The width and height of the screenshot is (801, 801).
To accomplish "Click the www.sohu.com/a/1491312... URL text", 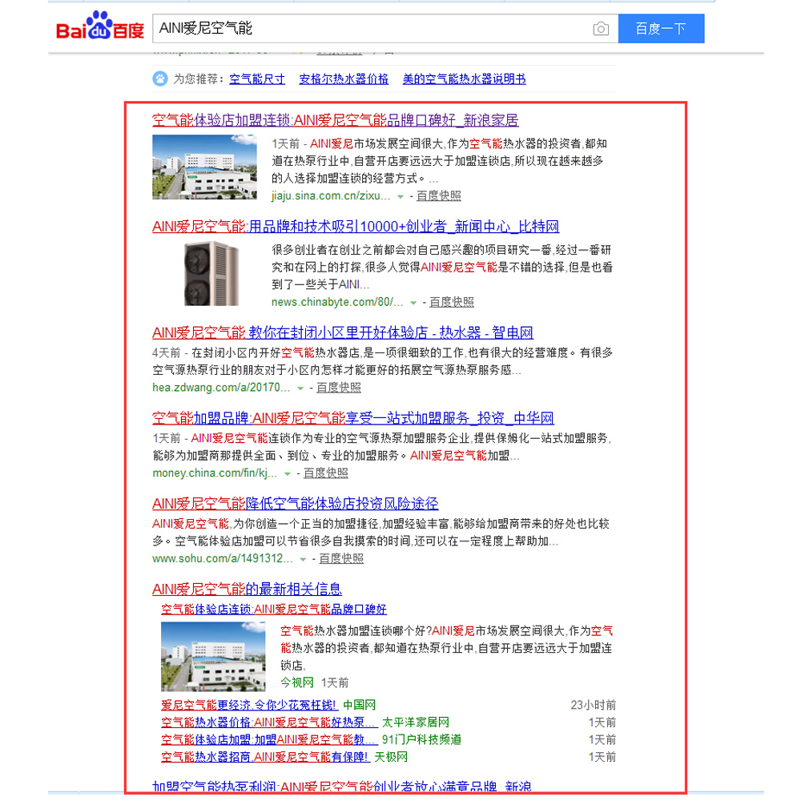I will click(223, 558).
